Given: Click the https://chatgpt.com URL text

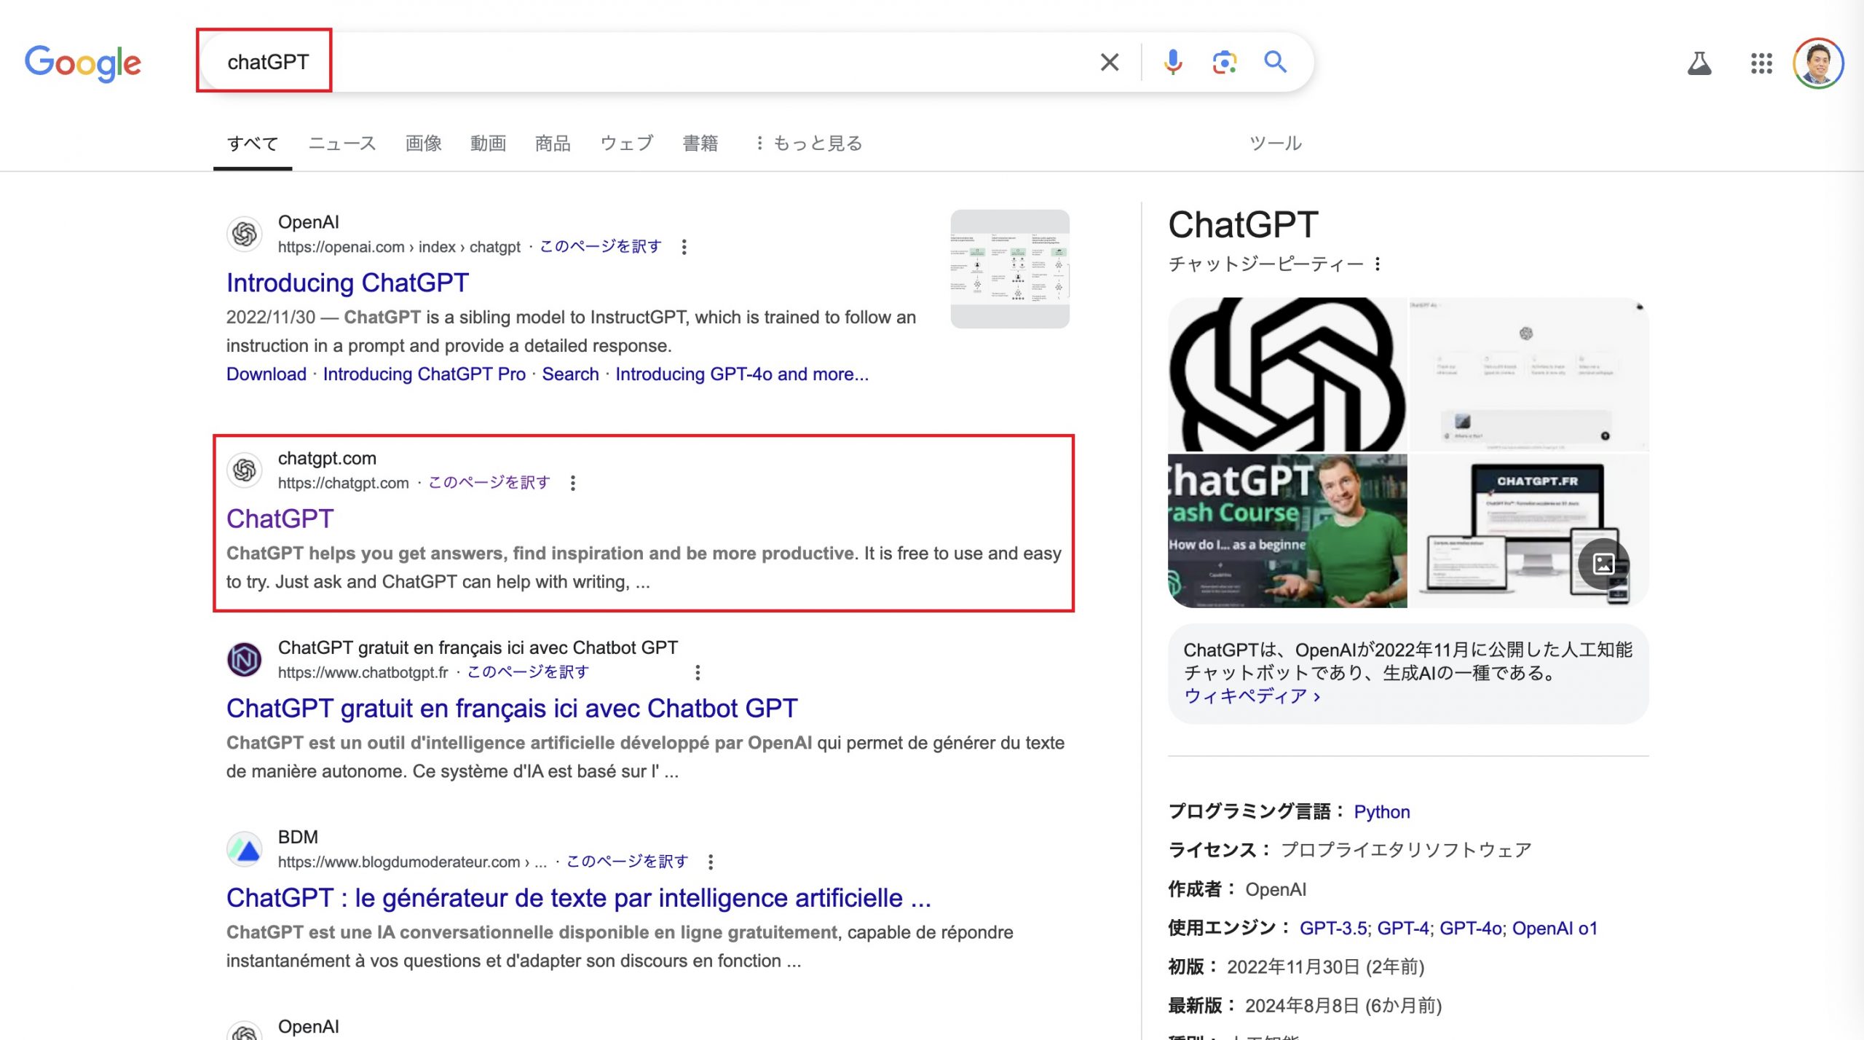Looking at the screenshot, I should click(343, 483).
